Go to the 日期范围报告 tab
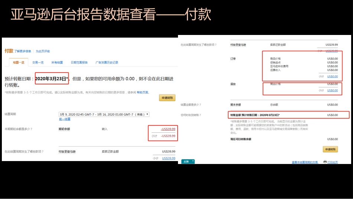 click(x=79, y=62)
